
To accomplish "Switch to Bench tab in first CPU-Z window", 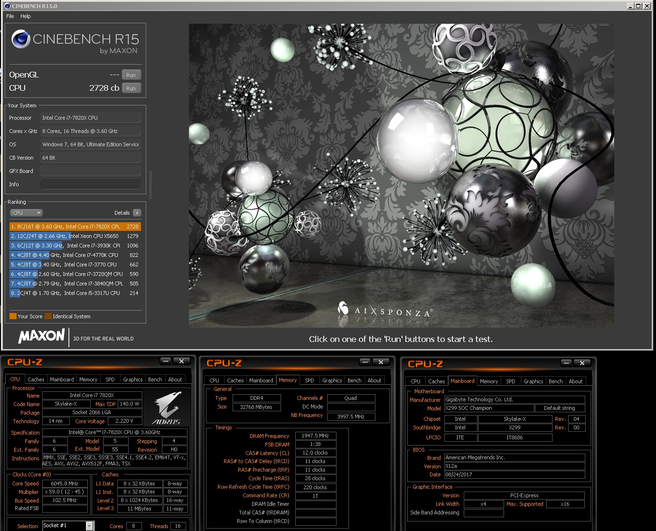I will [x=155, y=379].
